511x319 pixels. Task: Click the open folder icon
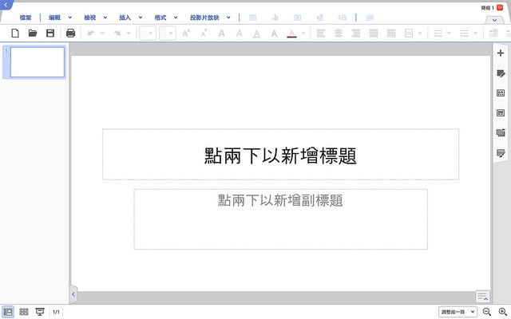click(x=33, y=33)
